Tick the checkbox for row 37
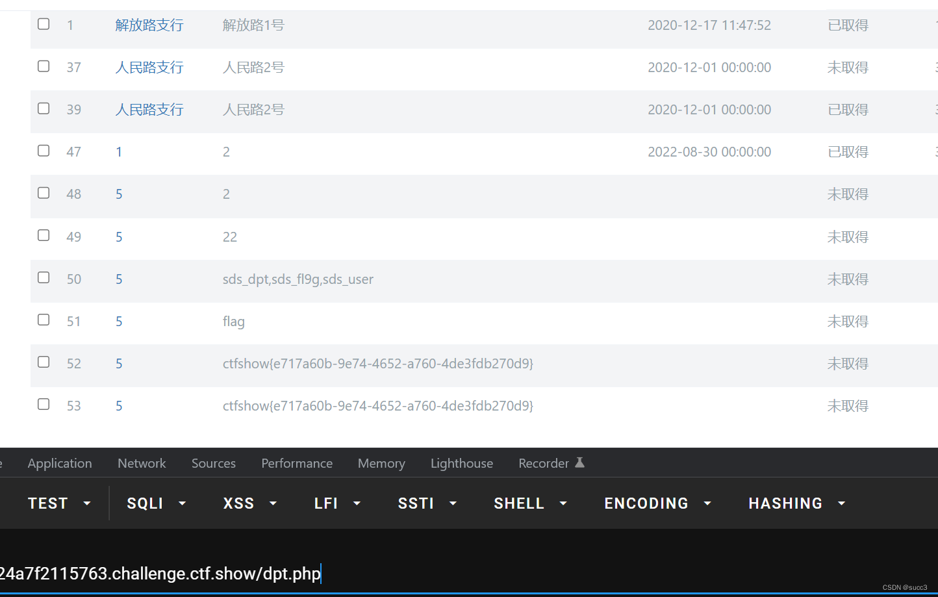 (x=44, y=66)
